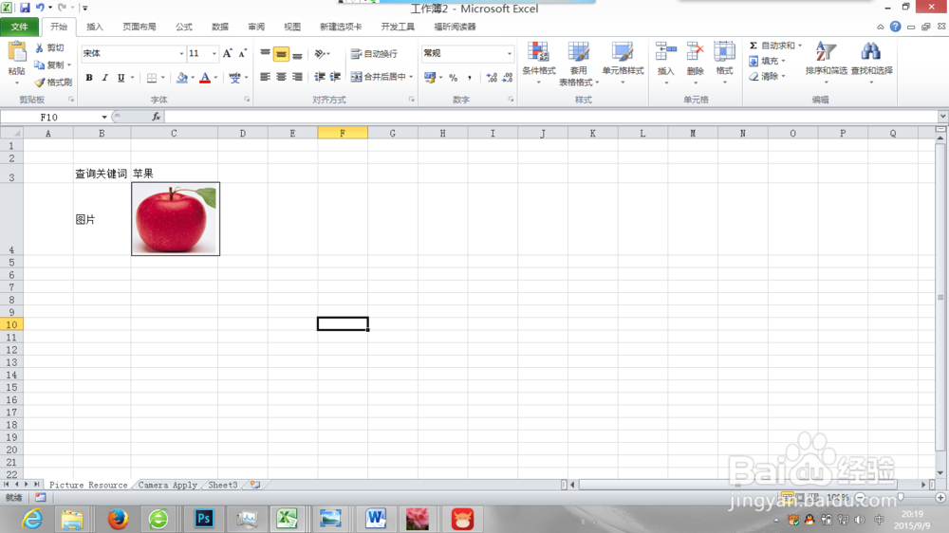This screenshot has width=949, height=533.
Task: Toggle bottom vertical alignment
Action: (x=297, y=54)
